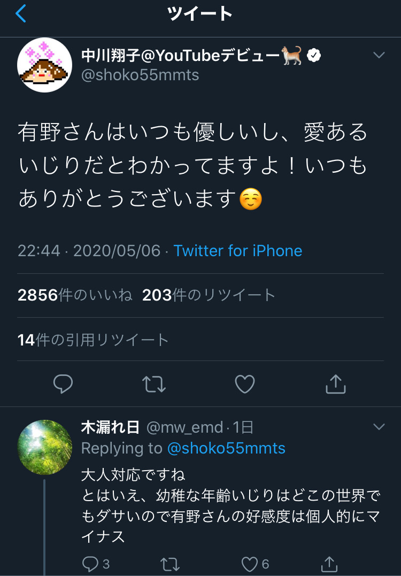Open 木漏れ日 username in reply

pos(110,427)
